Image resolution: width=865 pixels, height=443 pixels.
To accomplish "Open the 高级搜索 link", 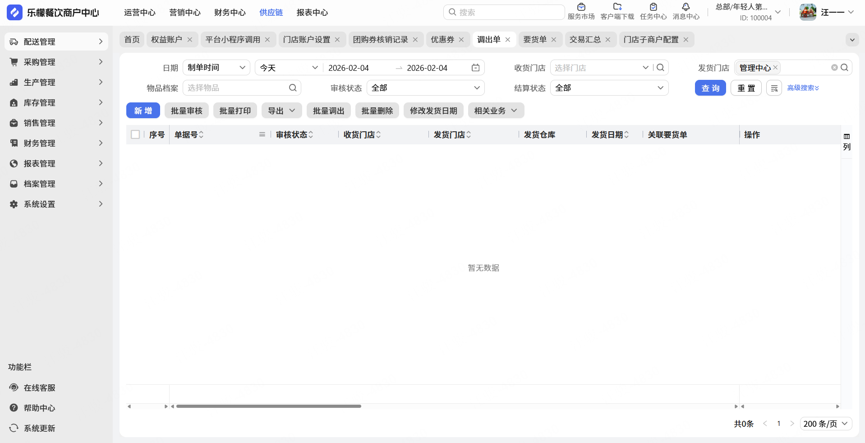I will click(x=803, y=88).
